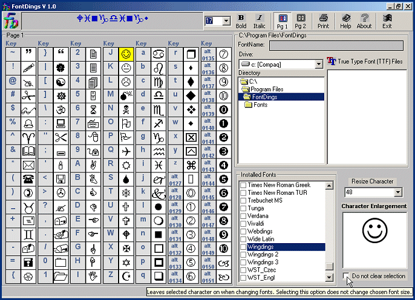Select the bomb symbol next to M
The width and height of the screenshot is (415, 300).
[126, 96]
